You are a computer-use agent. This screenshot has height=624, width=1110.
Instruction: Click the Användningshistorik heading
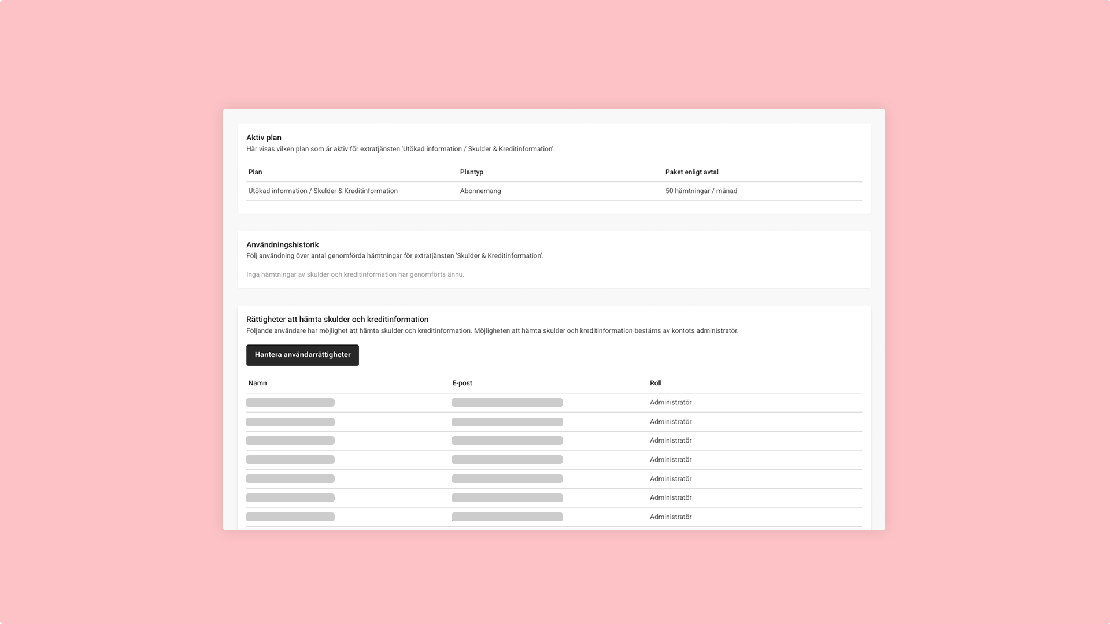pyautogui.click(x=282, y=245)
